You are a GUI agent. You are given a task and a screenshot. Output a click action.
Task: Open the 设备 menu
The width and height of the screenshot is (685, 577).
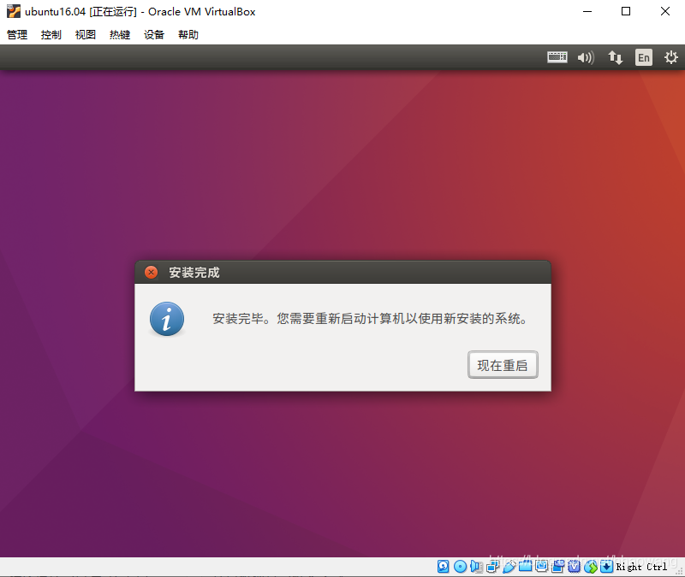click(x=154, y=34)
